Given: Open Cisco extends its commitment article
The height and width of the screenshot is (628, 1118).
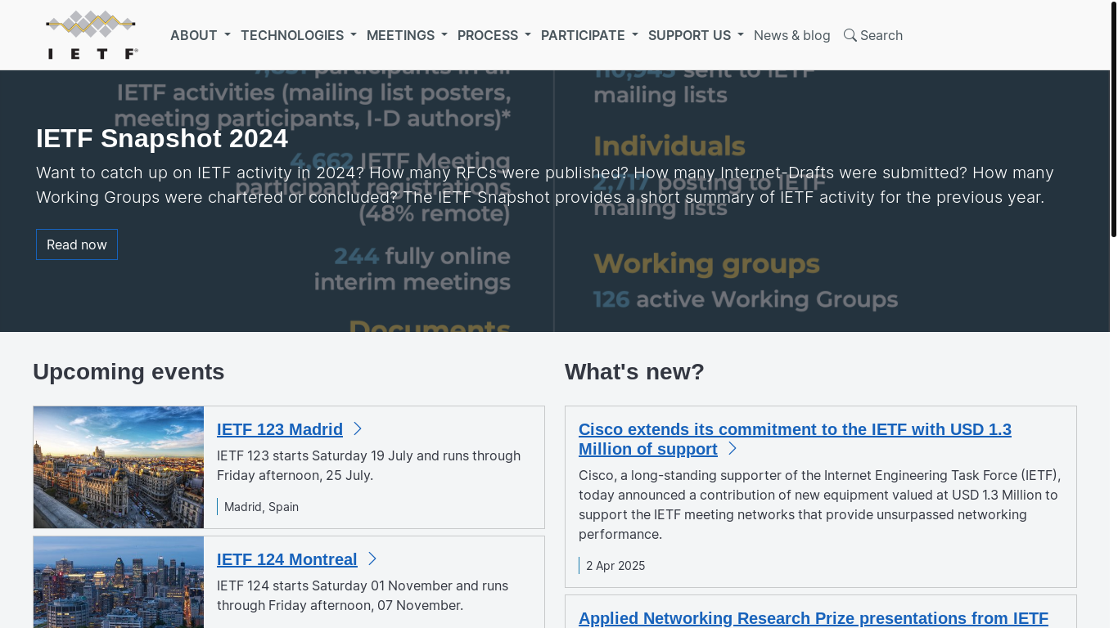Looking at the screenshot, I should pyautogui.click(x=795, y=439).
